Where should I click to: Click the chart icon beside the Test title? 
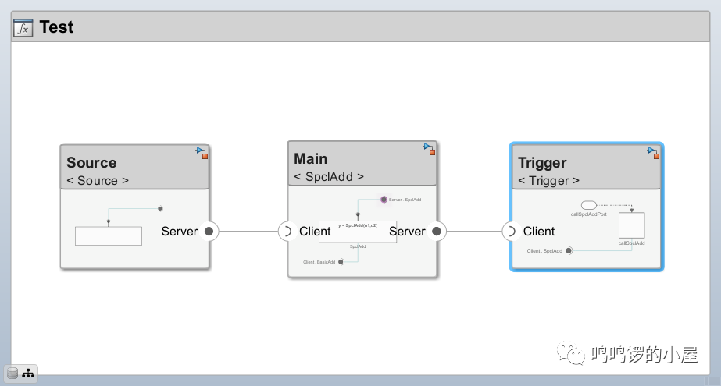pos(24,28)
